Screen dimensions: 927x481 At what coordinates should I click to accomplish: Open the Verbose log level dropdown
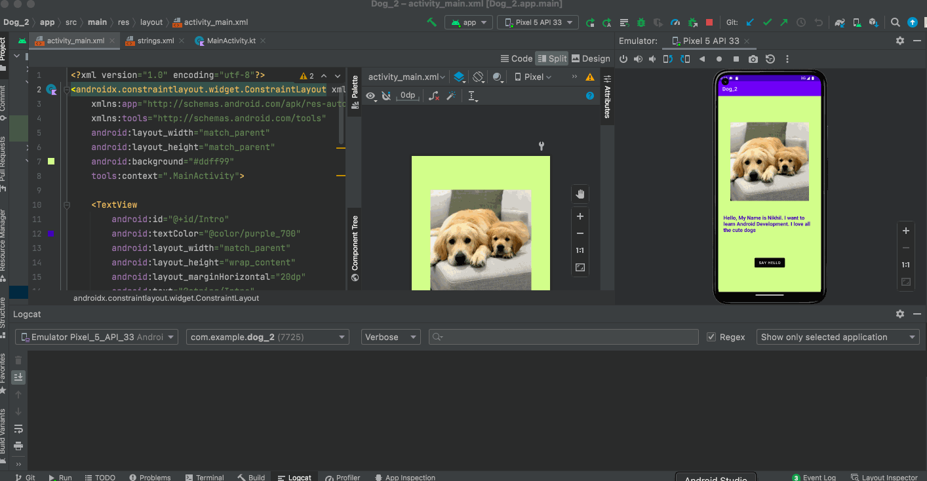click(x=391, y=337)
